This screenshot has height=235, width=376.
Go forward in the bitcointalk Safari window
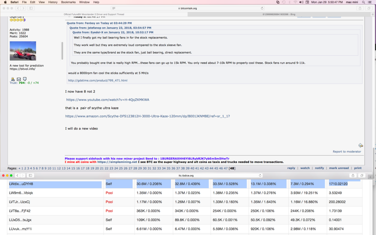(x=23, y=8)
